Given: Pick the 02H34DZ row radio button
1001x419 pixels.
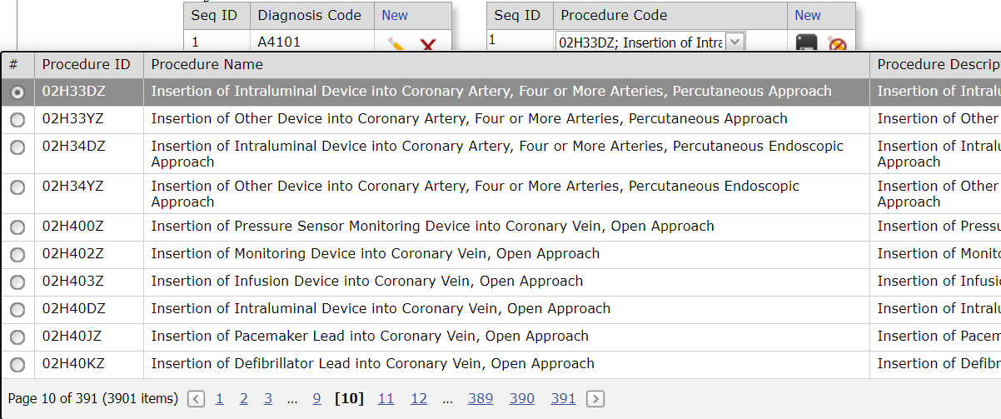Looking at the screenshot, I should pos(17,147).
